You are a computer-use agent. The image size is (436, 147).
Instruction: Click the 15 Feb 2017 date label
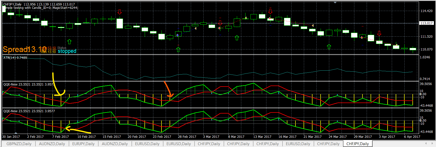tap(111, 137)
